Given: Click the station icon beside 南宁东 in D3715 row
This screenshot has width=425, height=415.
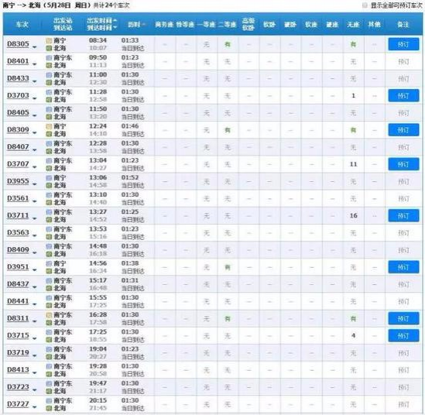Looking at the screenshot, I should tap(49, 332).
